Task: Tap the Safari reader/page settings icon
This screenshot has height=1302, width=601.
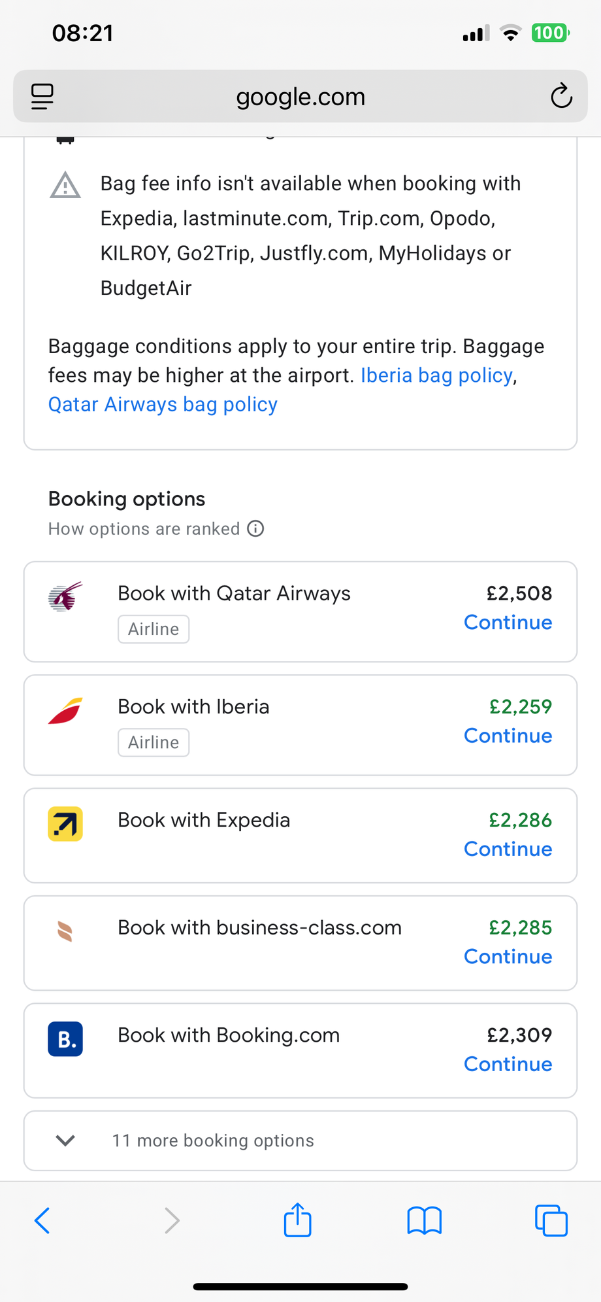Action: tap(42, 97)
